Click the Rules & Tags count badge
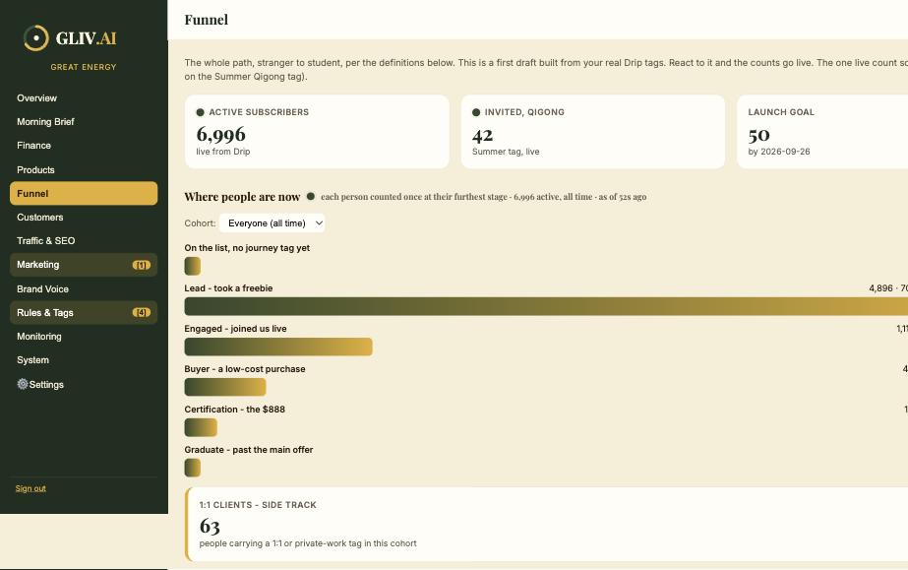Image resolution: width=908 pixels, height=570 pixels. (x=142, y=313)
